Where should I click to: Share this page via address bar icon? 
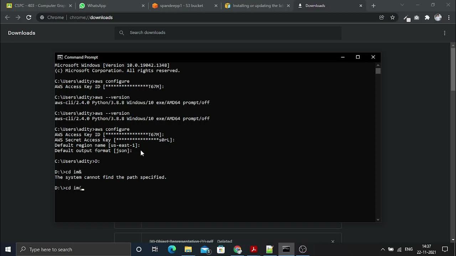tap(382, 17)
